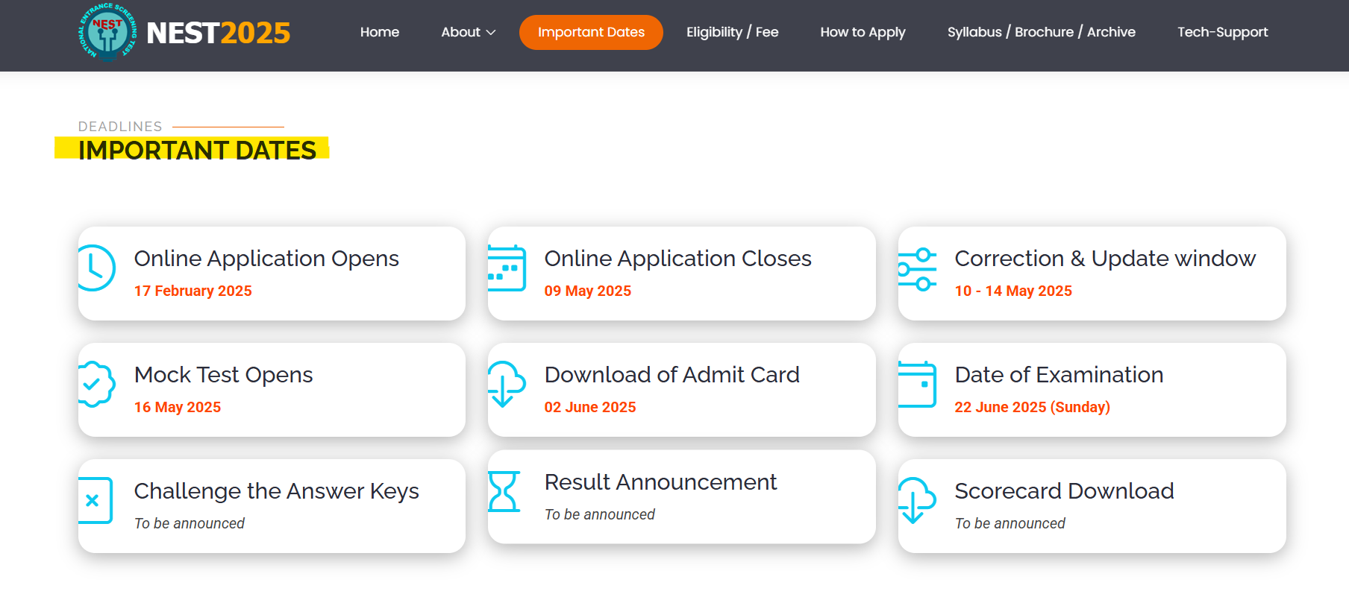
Task: Click the checkmark badge icon beside Mock Test Opens
Action: [96, 385]
